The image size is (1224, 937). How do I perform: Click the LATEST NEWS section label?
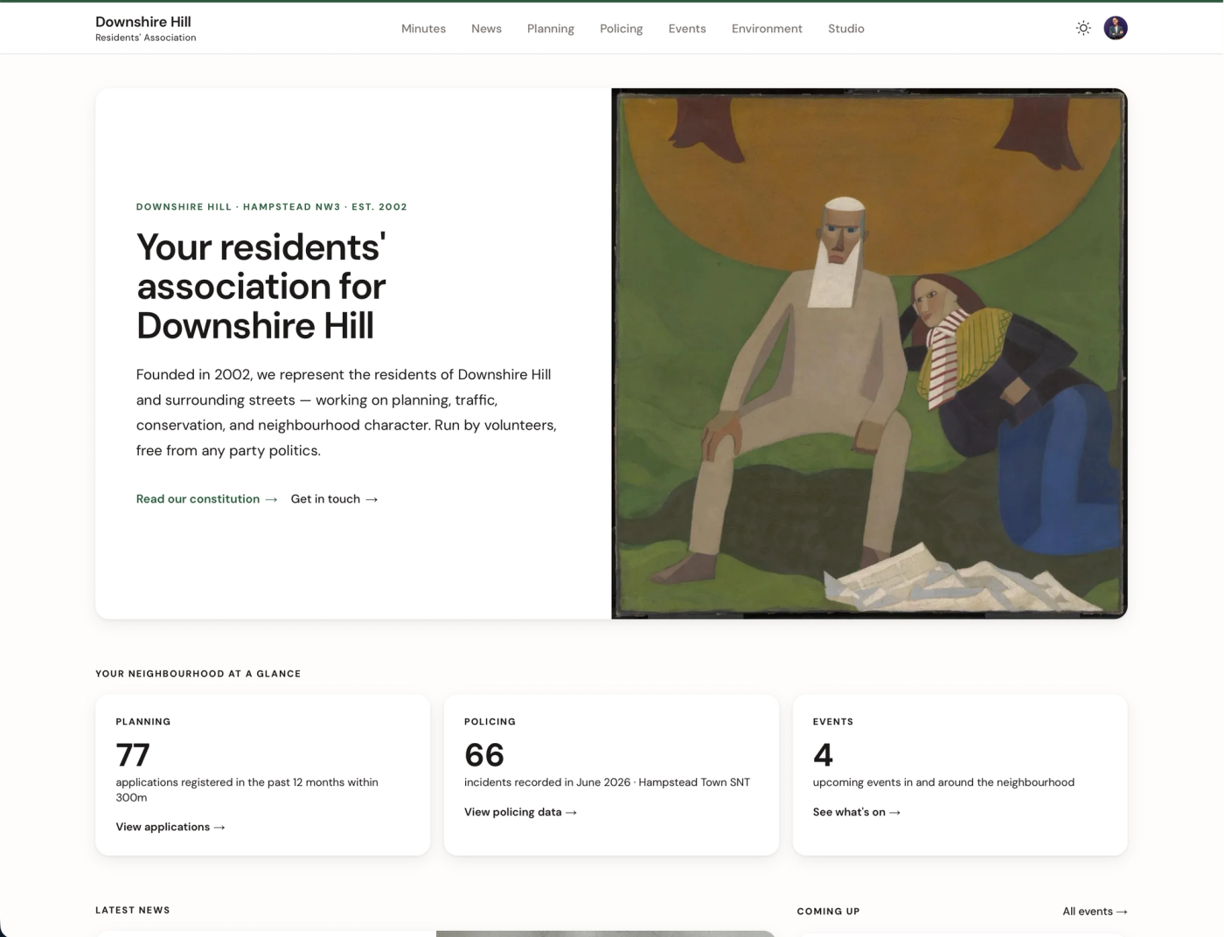133,910
